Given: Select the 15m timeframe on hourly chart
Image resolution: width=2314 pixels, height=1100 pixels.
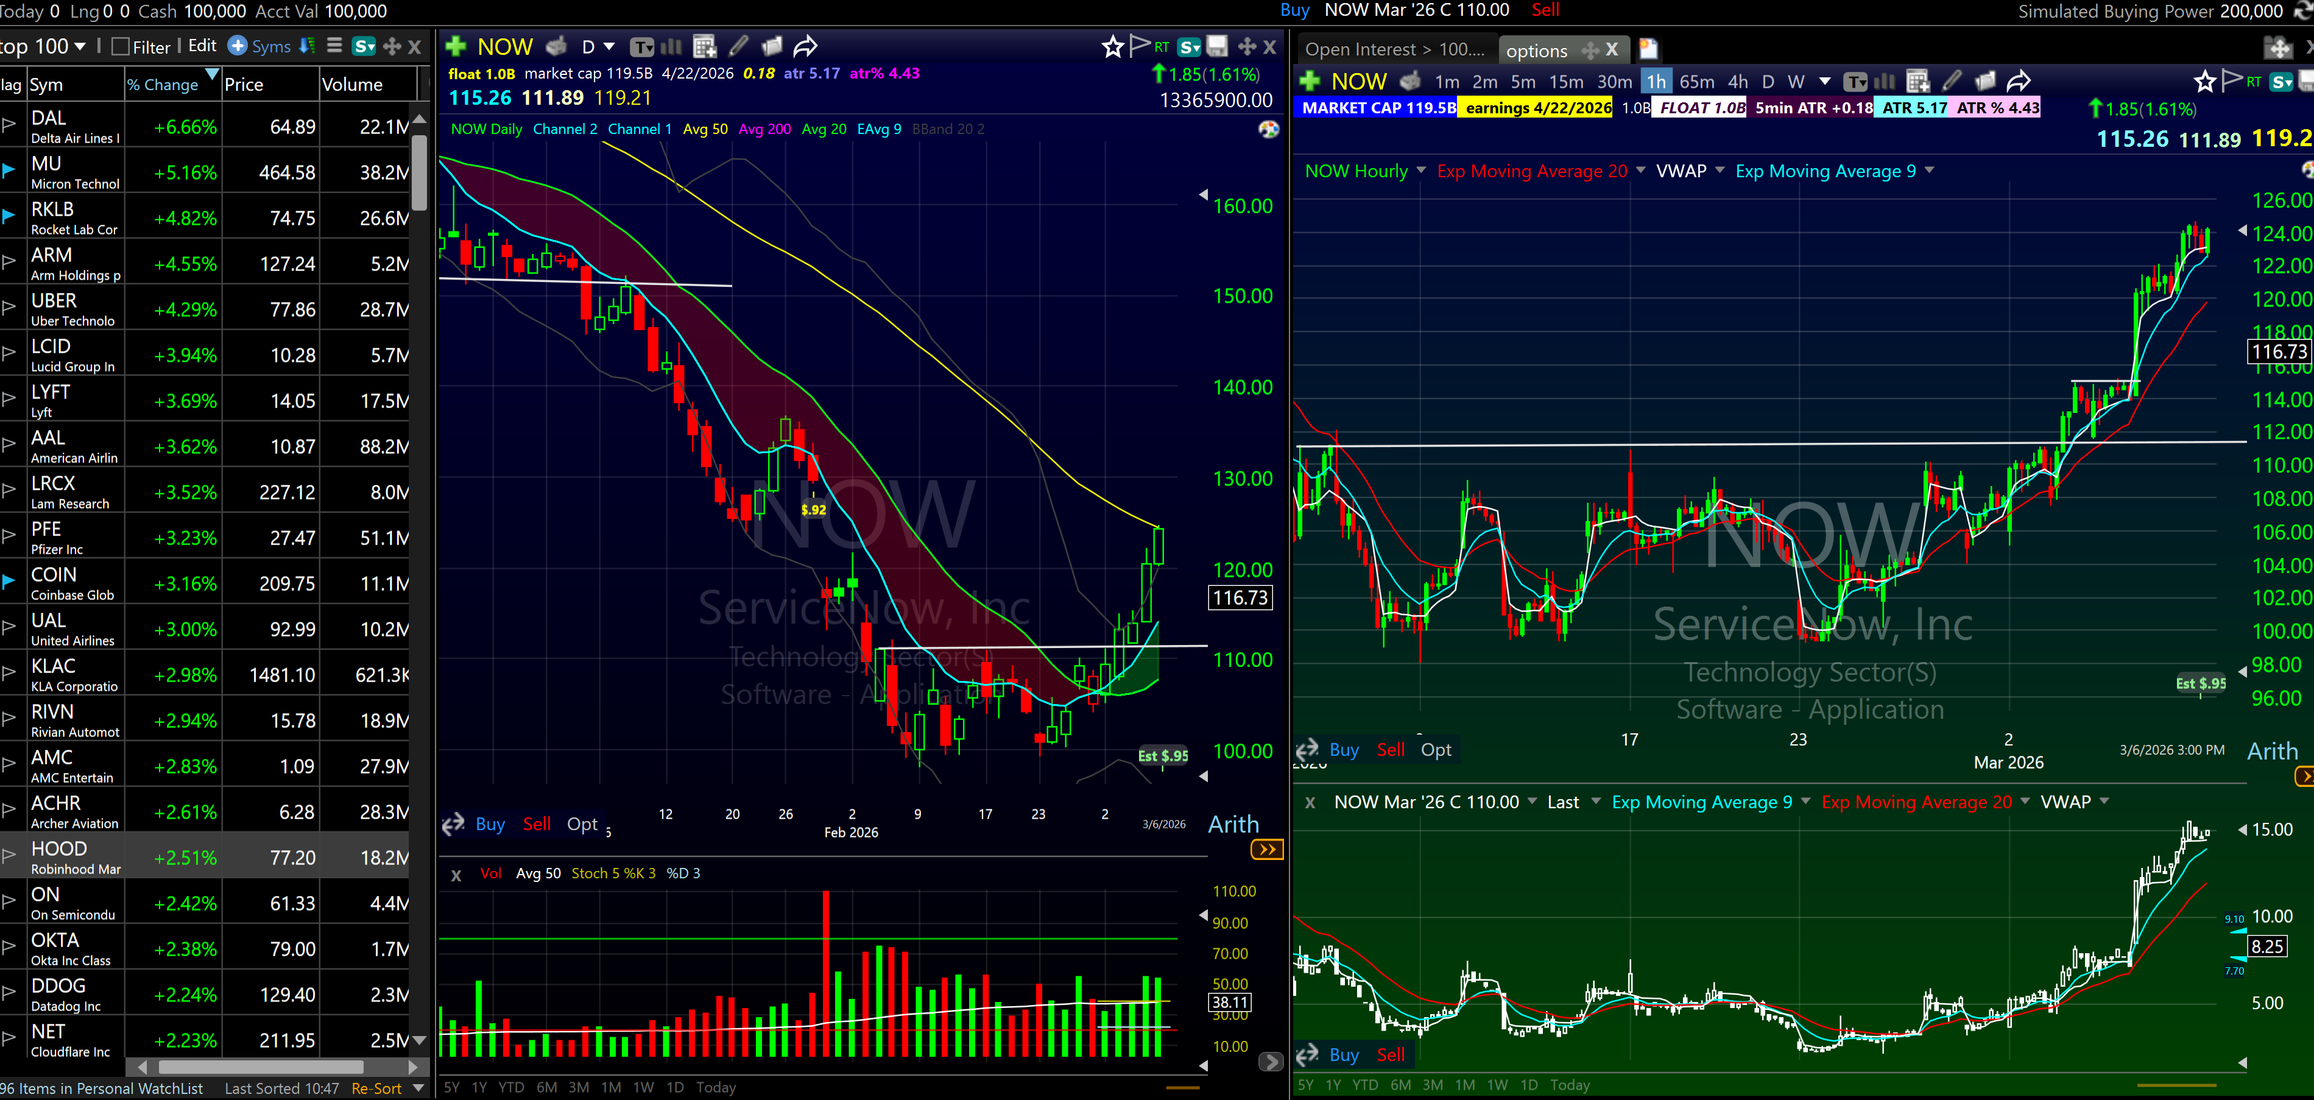Looking at the screenshot, I should pyautogui.click(x=1566, y=82).
